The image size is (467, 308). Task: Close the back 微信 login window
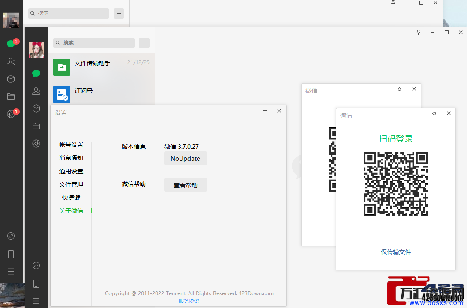[414, 89]
